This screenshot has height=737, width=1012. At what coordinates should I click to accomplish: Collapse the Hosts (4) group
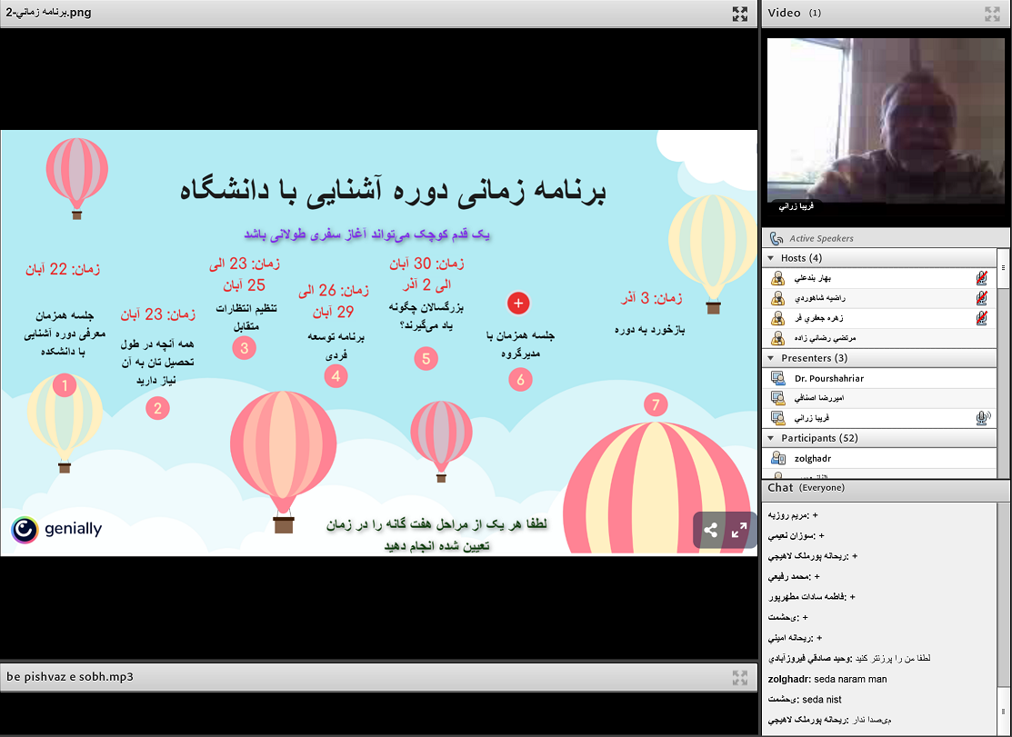click(771, 259)
